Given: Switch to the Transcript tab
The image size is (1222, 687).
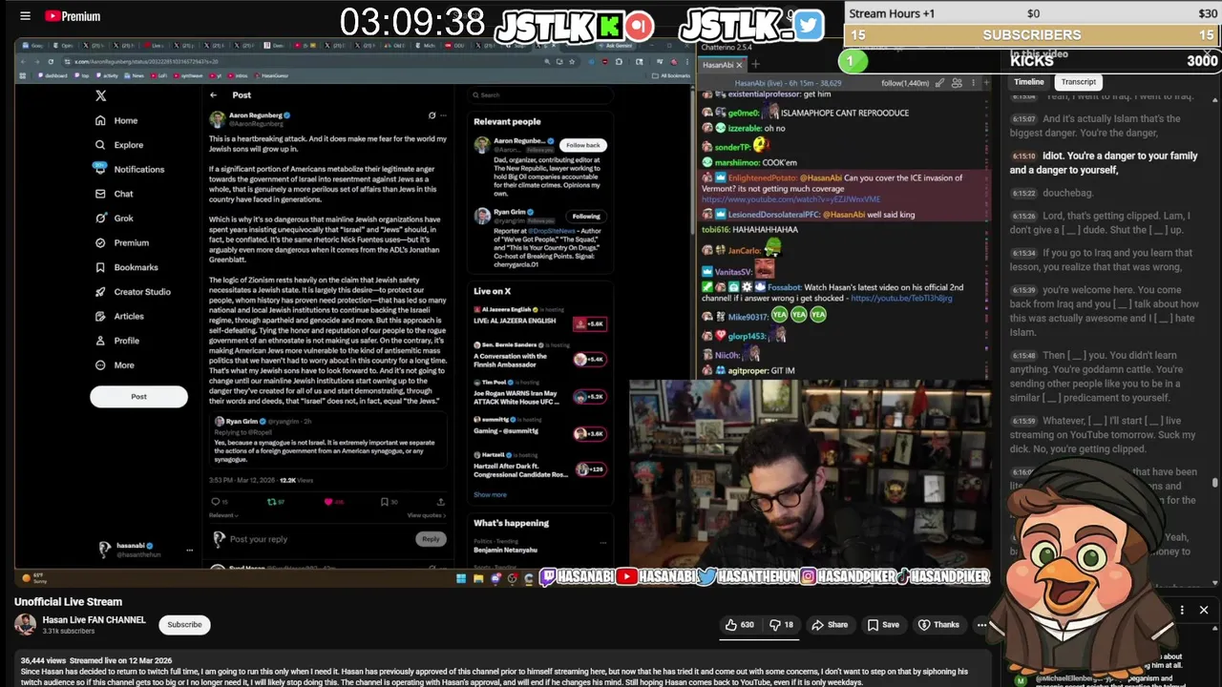Looking at the screenshot, I should click(1078, 82).
